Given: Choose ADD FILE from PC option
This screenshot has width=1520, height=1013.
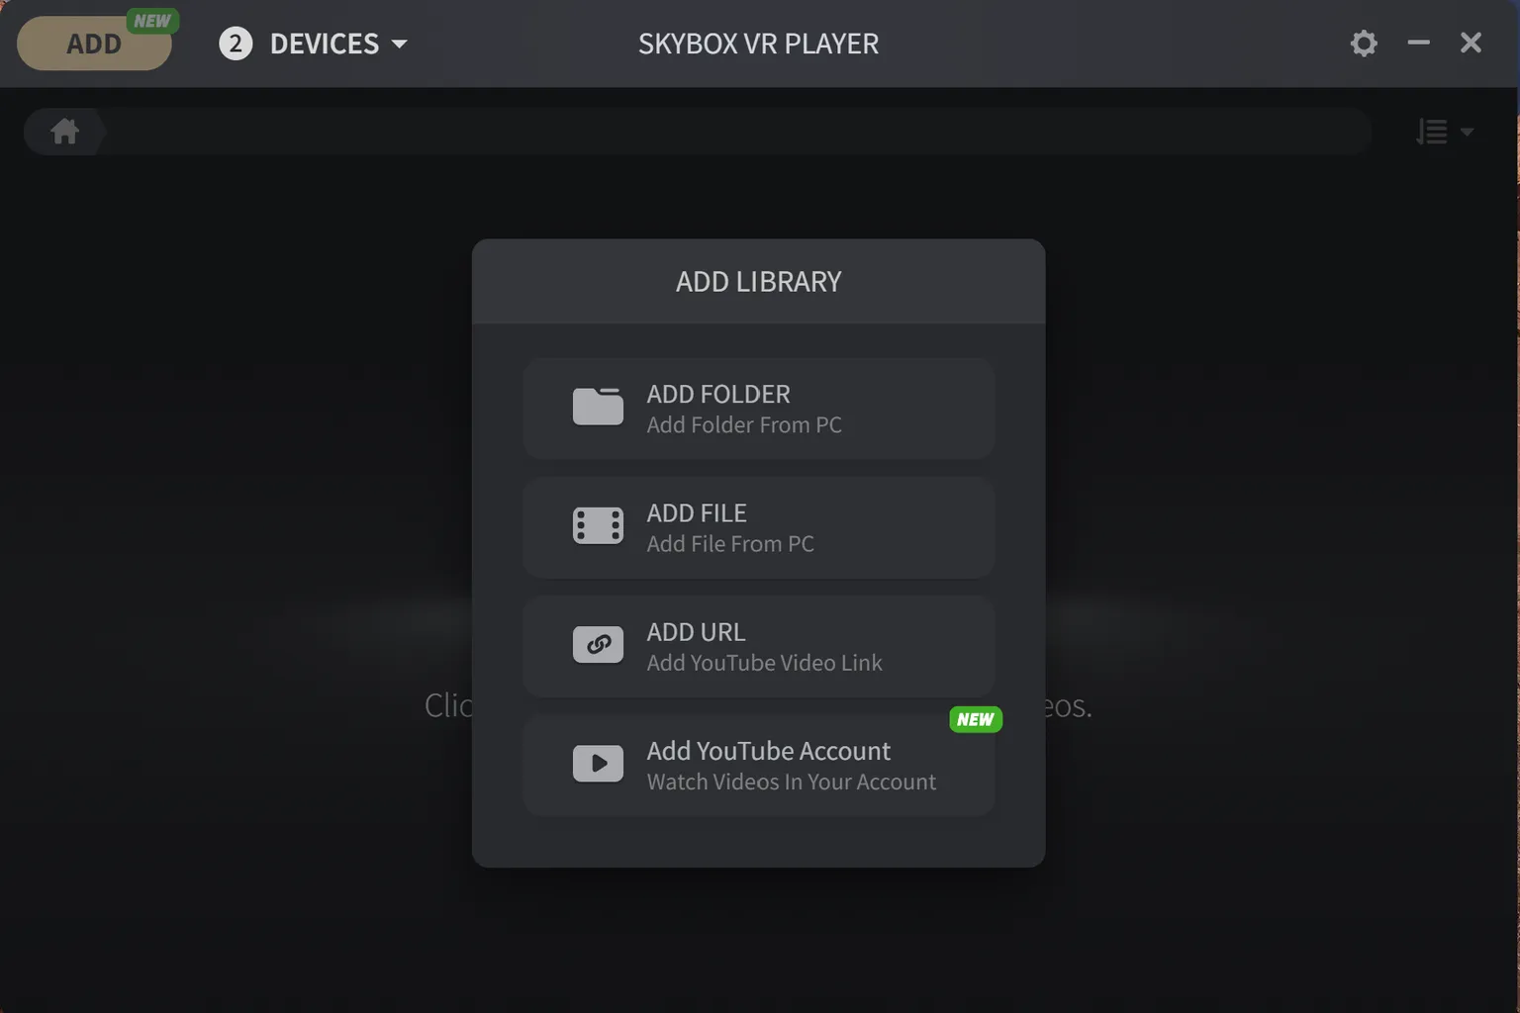Looking at the screenshot, I should click(759, 527).
